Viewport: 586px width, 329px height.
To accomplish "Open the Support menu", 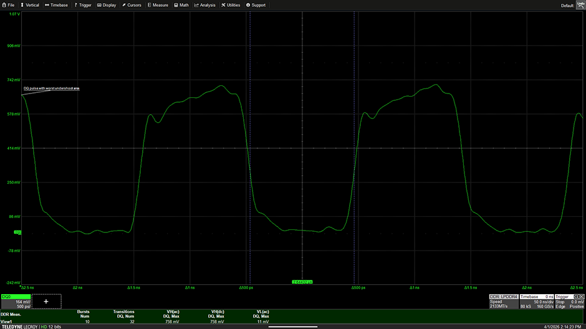I will click(x=256, y=5).
